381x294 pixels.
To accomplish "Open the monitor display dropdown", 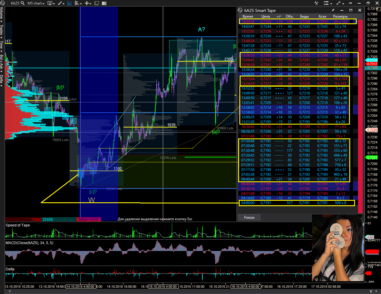I will tap(51, 3).
